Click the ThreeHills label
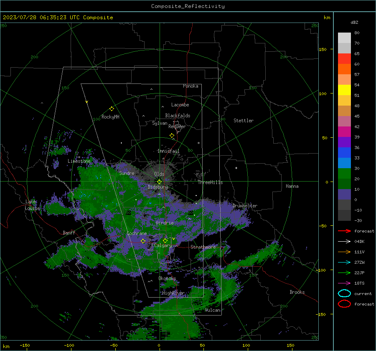This screenshot has width=376, height=351. point(210,182)
